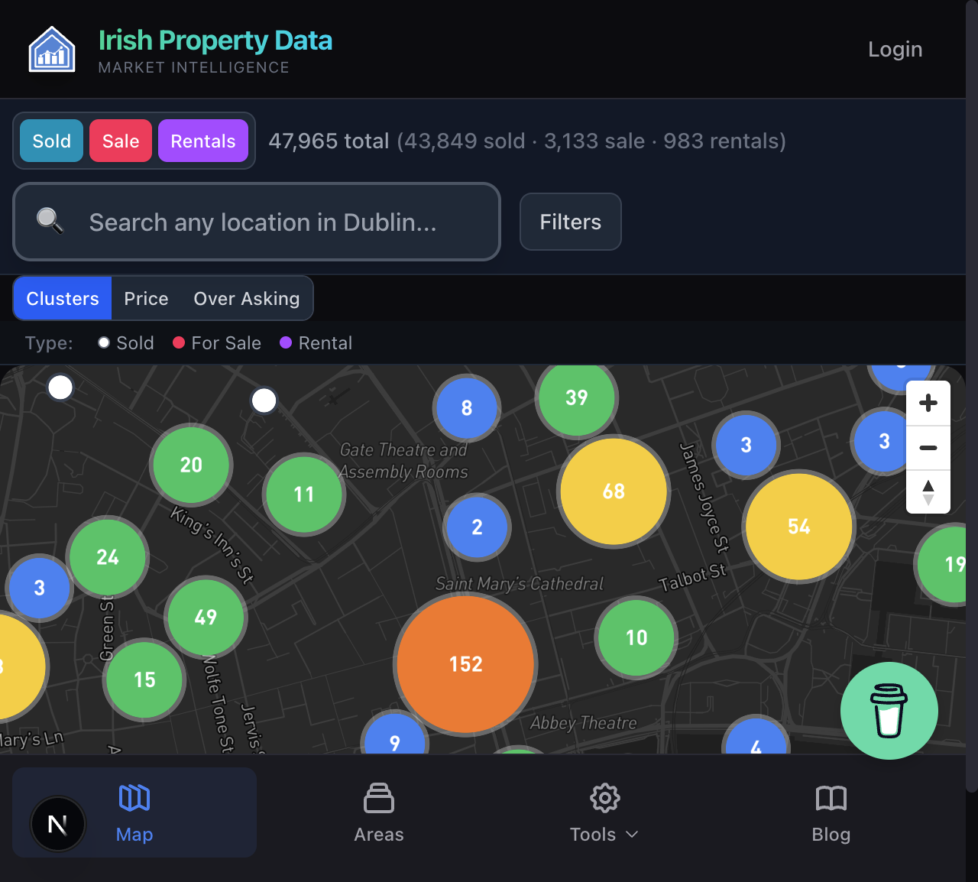Zoom in using the plus control
The height and width of the screenshot is (882, 978).
coord(928,403)
